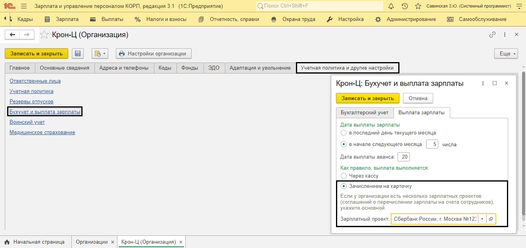Click the floppy disk save icon
Screen dimensions: 526x248
click(78, 53)
